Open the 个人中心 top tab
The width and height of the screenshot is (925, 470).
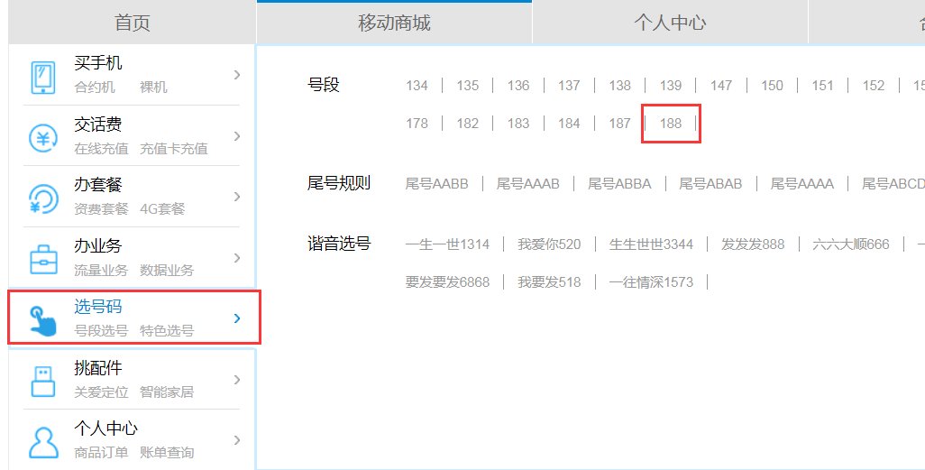point(670,23)
